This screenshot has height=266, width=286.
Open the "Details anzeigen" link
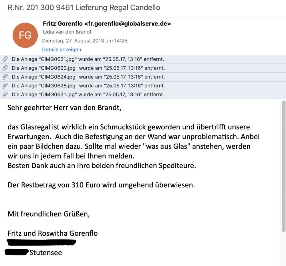pos(61,50)
